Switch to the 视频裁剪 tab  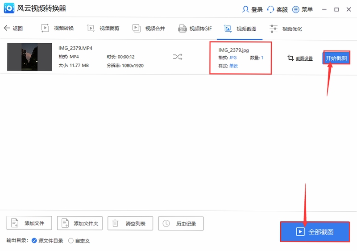[103, 28]
